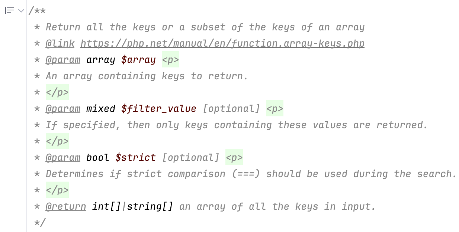Place cursor on the $array variable
459x232 pixels.
pos(138,60)
